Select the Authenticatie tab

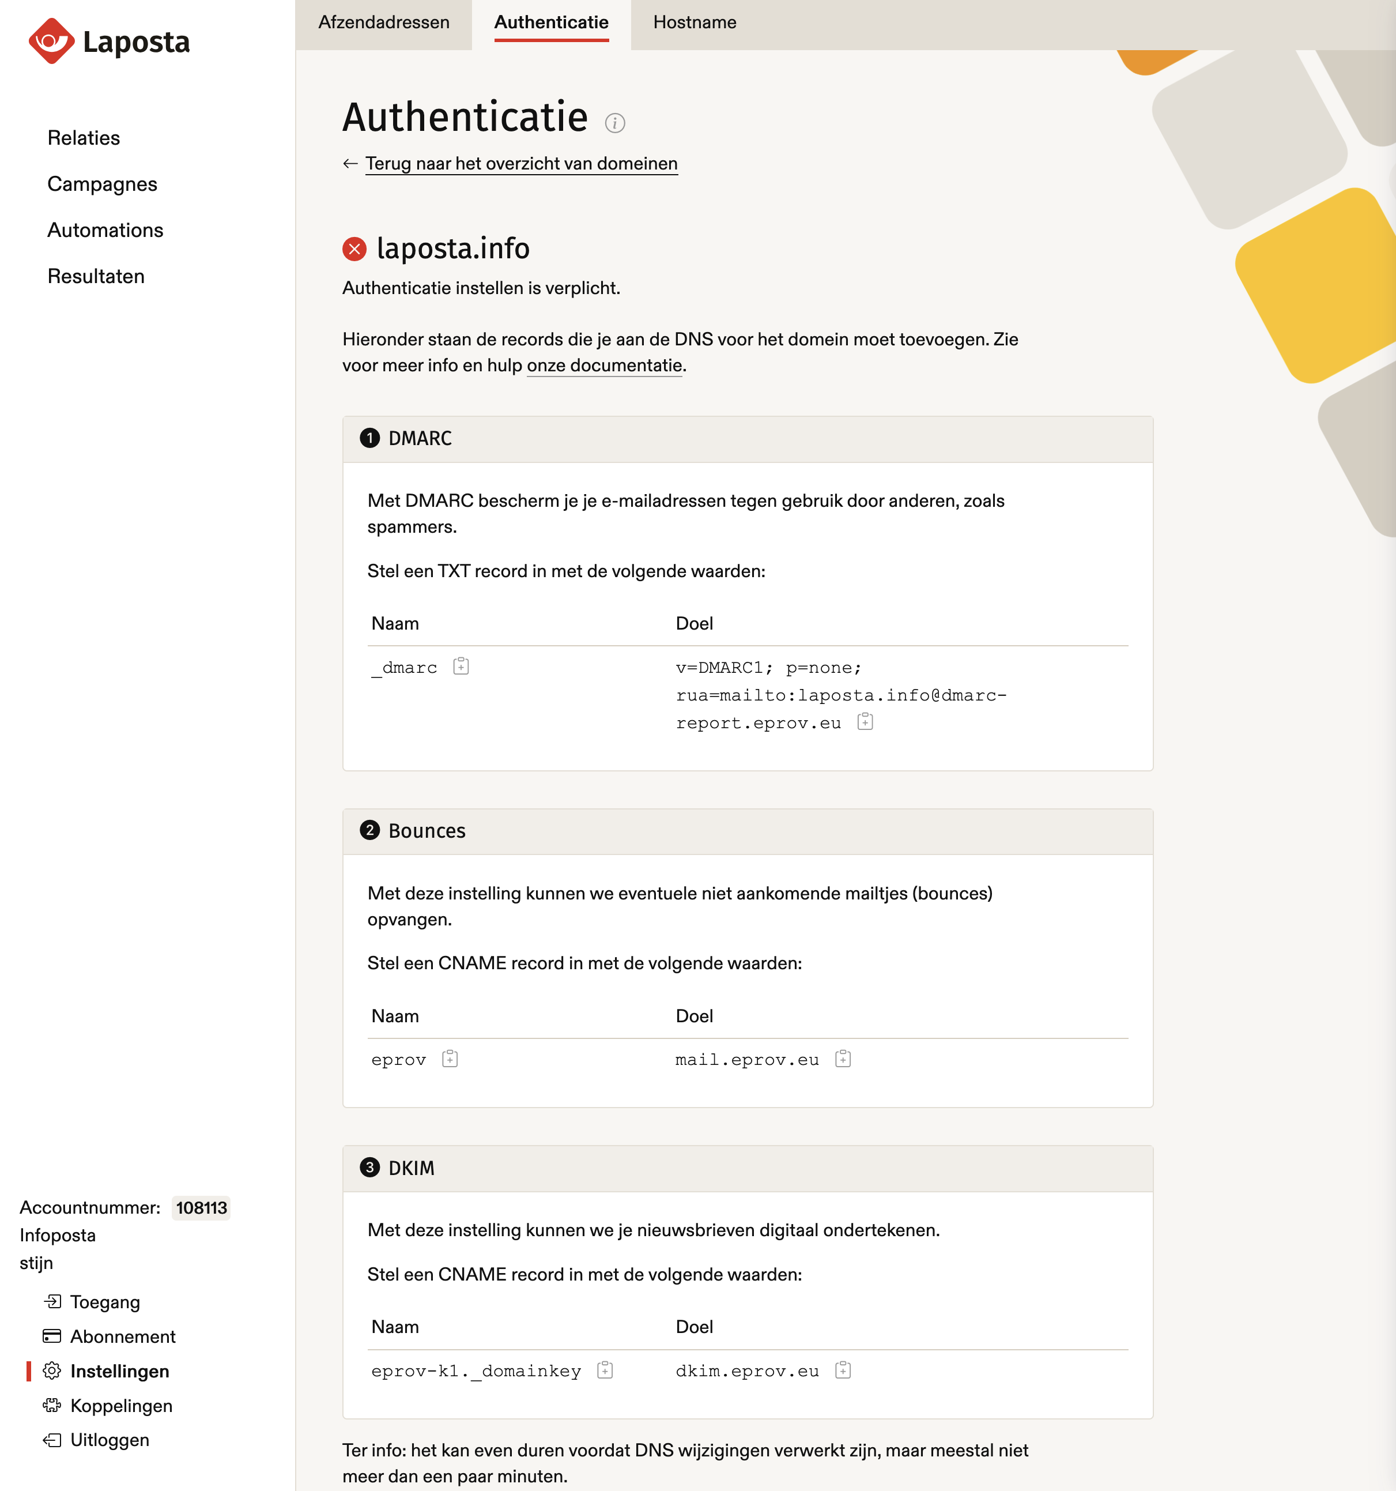[551, 22]
